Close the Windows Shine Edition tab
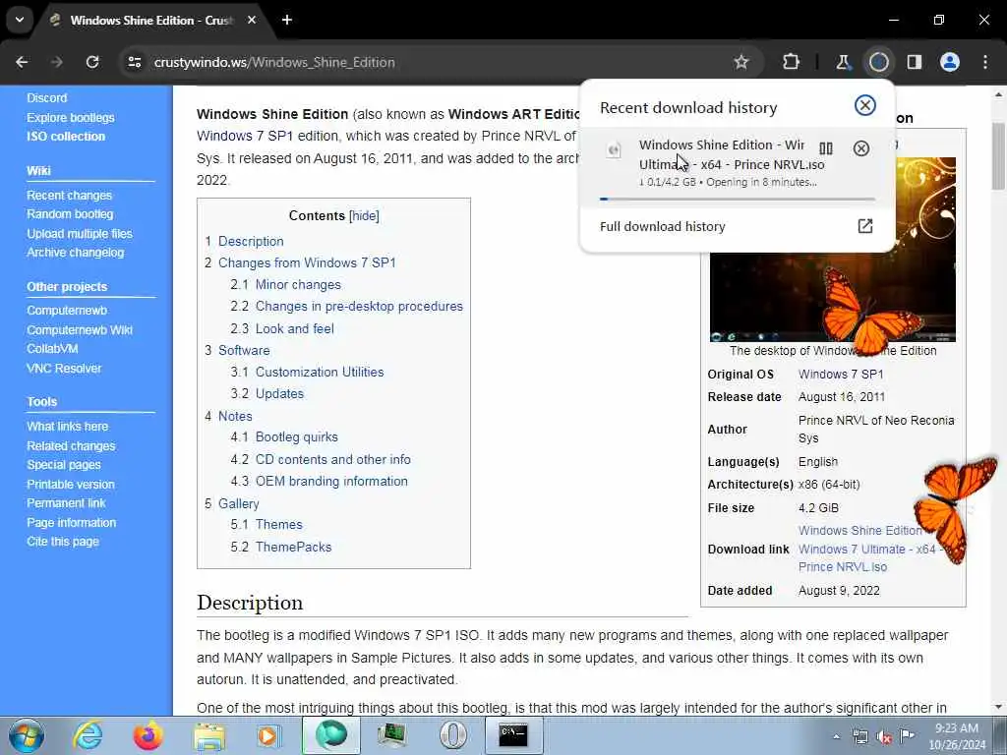Screen dimensions: 1007x755 (252, 20)
